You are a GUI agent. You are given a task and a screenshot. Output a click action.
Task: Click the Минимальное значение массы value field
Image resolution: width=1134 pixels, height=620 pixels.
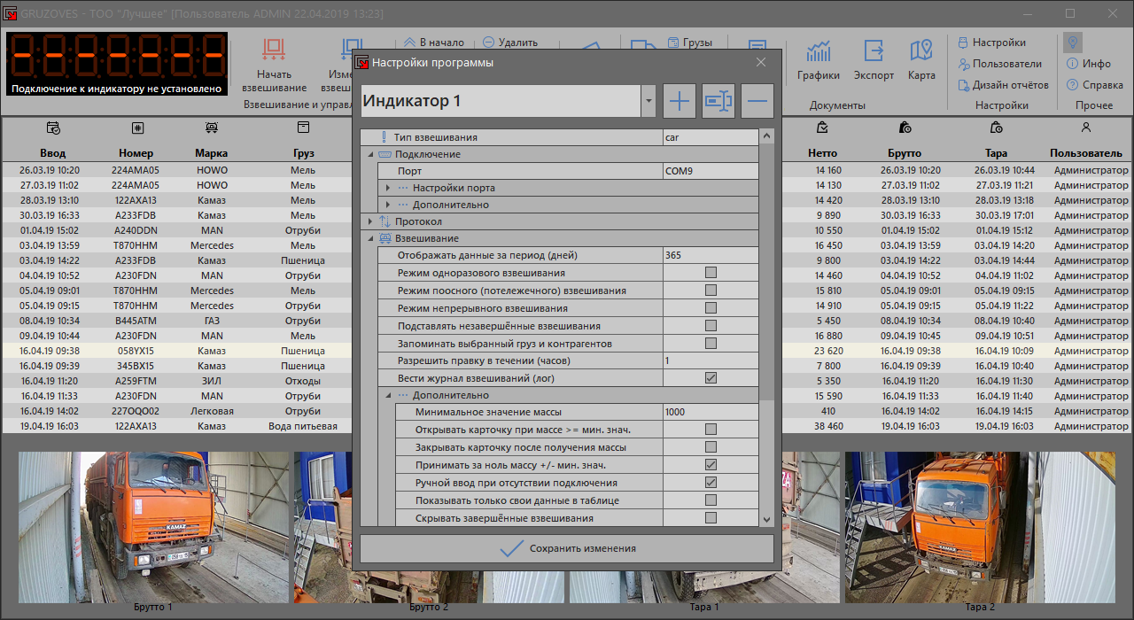tap(709, 412)
